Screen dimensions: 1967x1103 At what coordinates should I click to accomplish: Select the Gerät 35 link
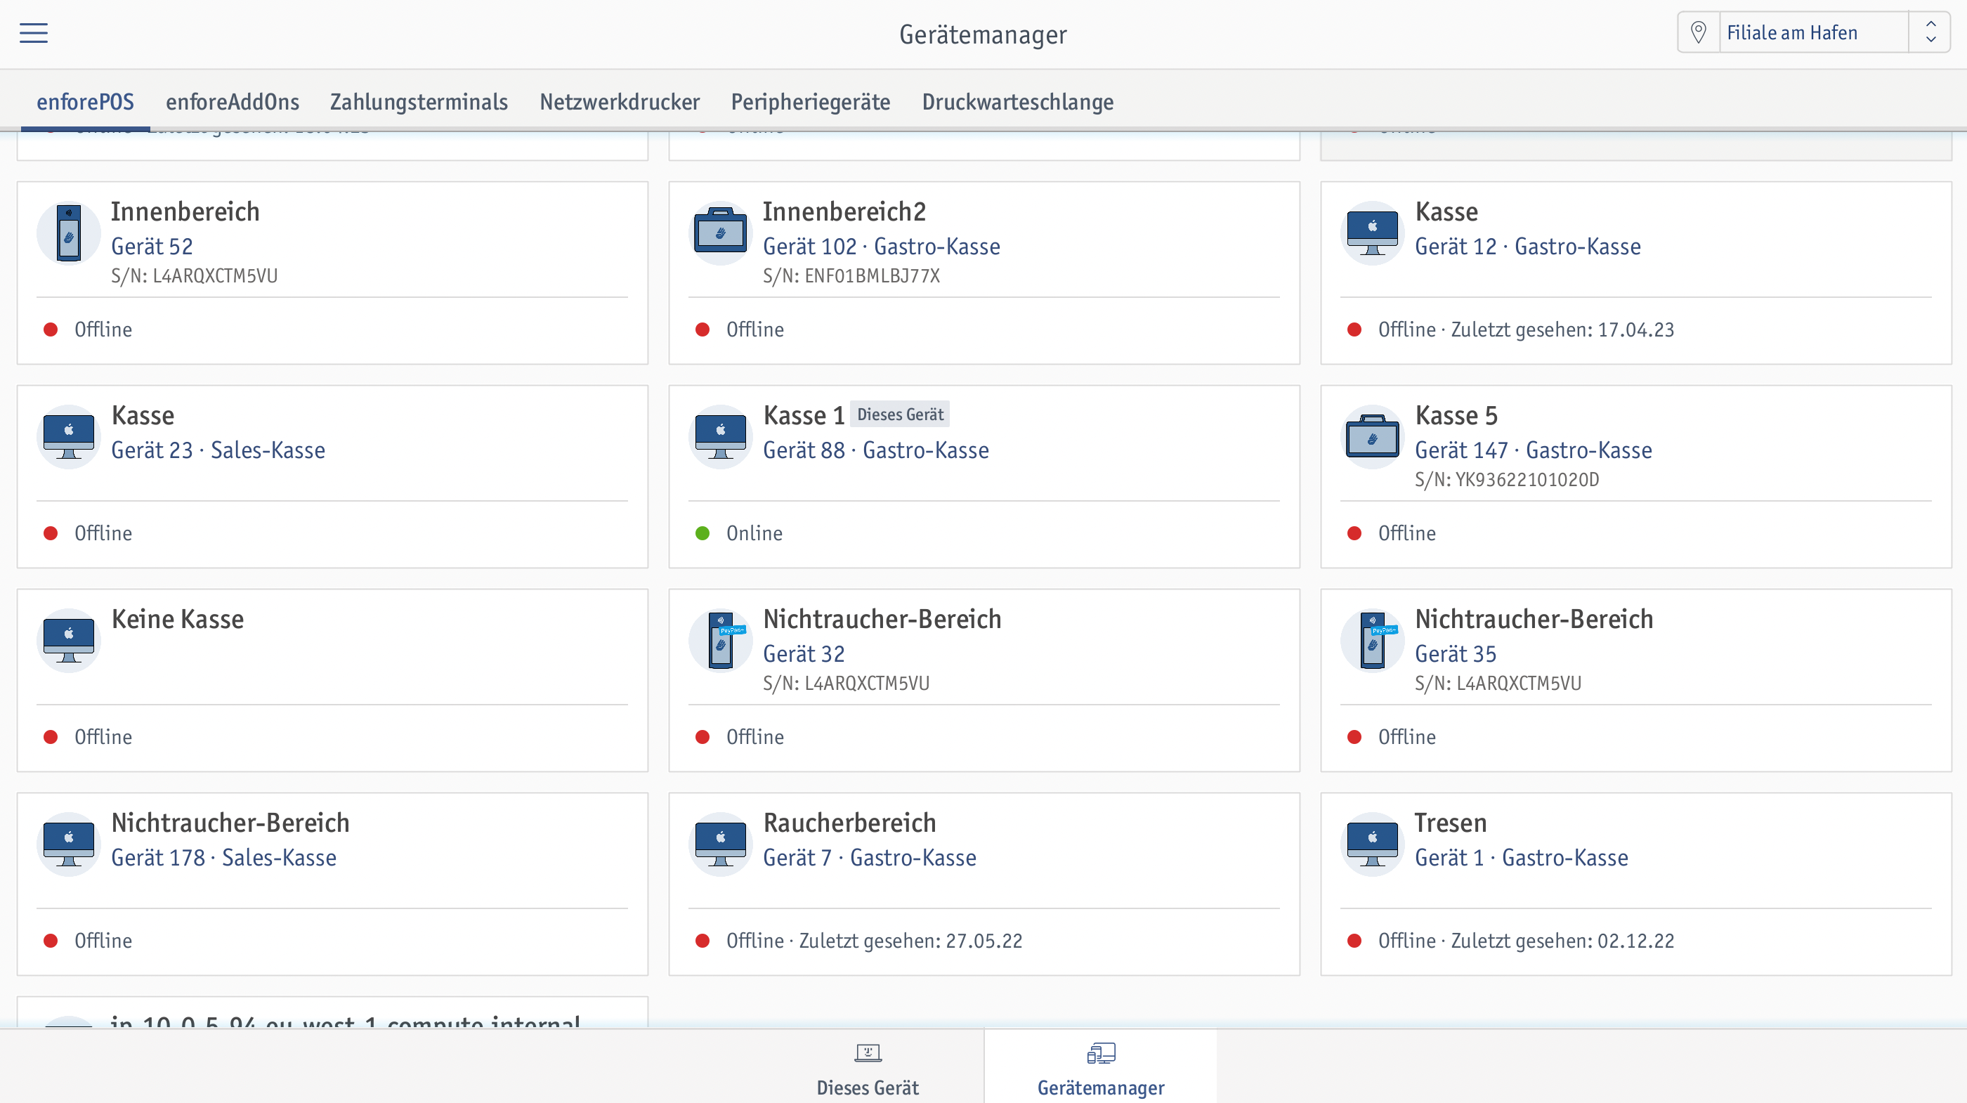pyautogui.click(x=1456, y=654)
